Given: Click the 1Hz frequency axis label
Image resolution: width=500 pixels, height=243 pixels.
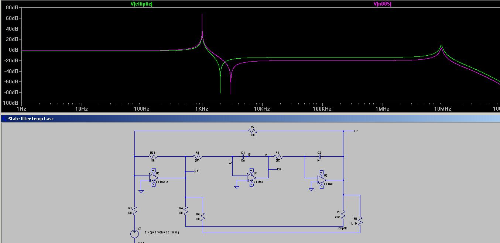Looking at the screenshot, I should (21, 109).
